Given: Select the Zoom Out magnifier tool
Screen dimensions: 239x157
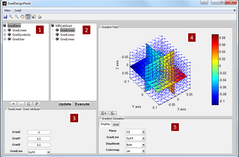Looking at the screenshot, I should (17, 17).
